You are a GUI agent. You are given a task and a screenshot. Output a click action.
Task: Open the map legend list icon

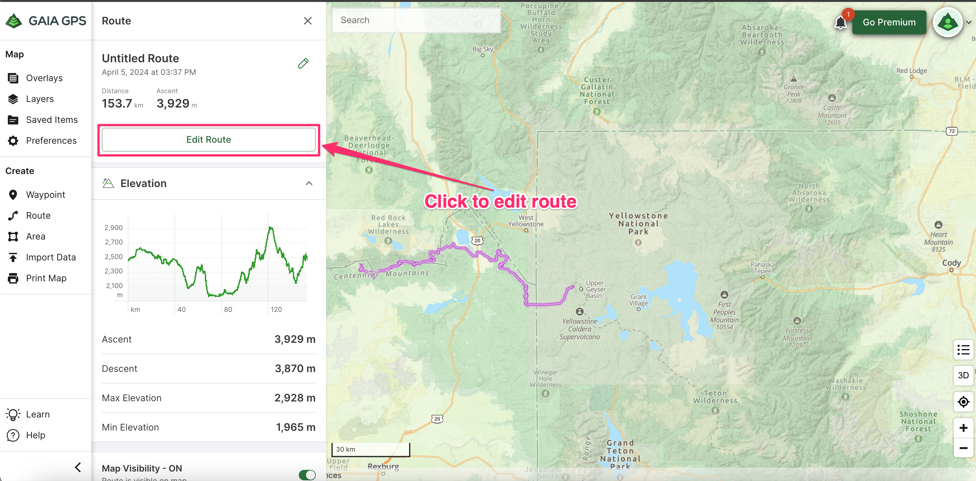point(963,349)
